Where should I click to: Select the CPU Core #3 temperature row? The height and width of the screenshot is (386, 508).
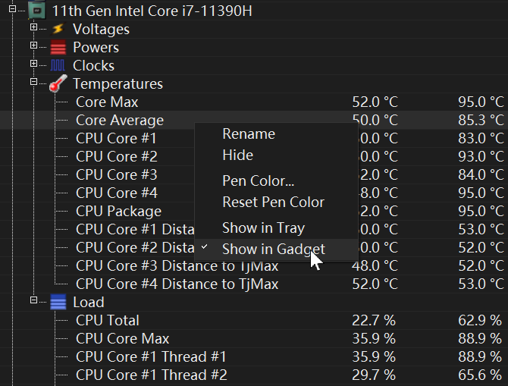[254, 174]
